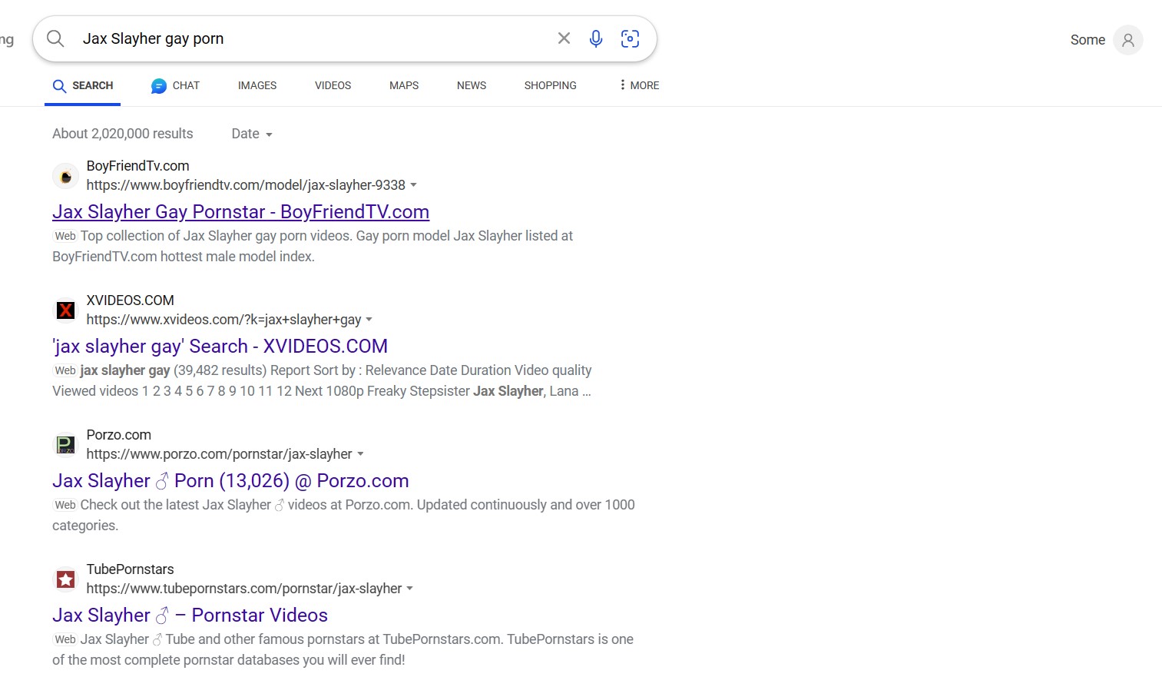Click the BoyFriendTv.com favicon
The image size is (1162, 677).
(x=66, y=176)
